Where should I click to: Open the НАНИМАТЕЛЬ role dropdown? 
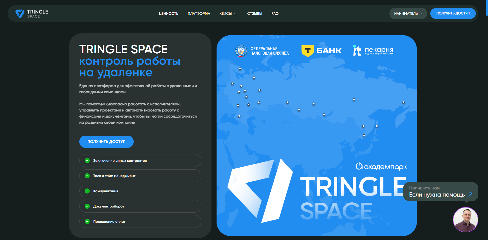point(408,13)
